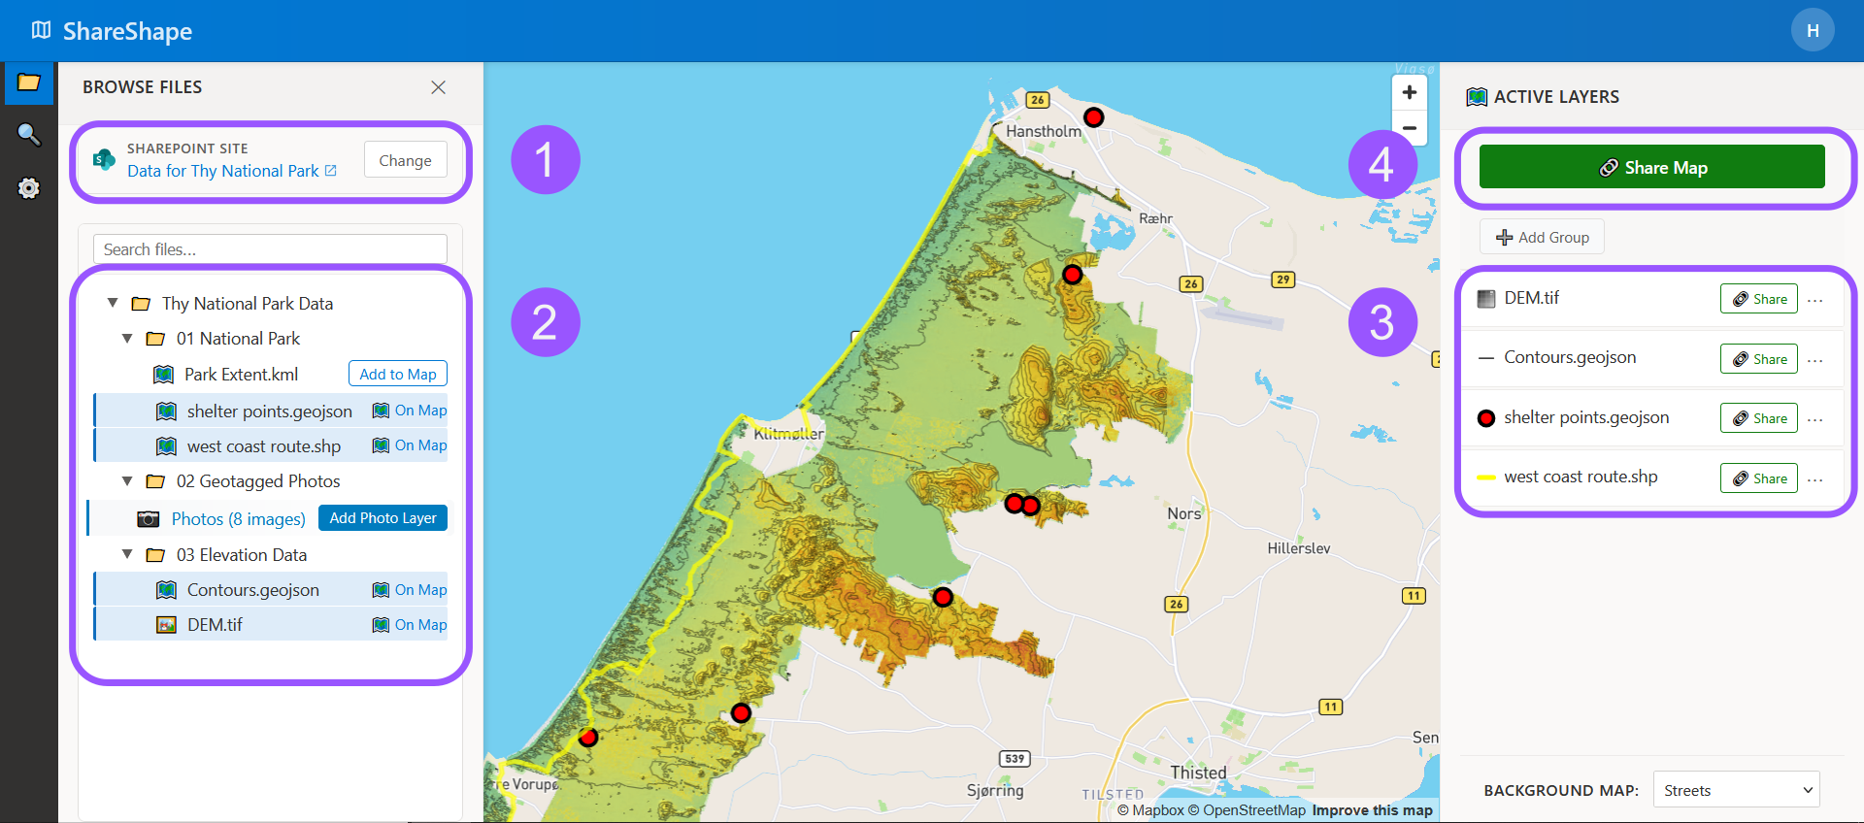This screenshot has height=823, width=1864.
Task: Click red shelter points layer color swatch
Action: pos(1485,418)
